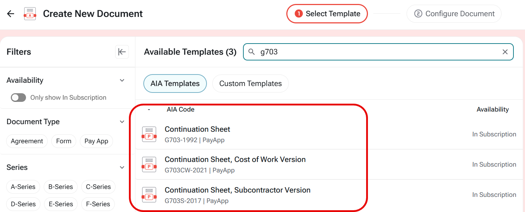Switch to the Custom Templates tab

(x=250, y=84)
